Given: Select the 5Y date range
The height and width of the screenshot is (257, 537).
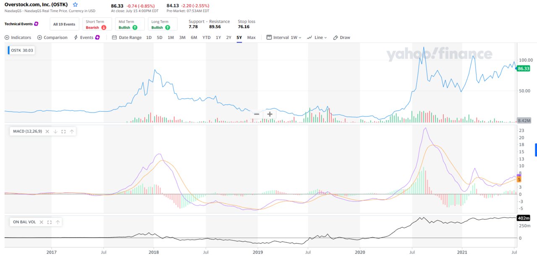Looking at the screenshot, I should [239, 37].
